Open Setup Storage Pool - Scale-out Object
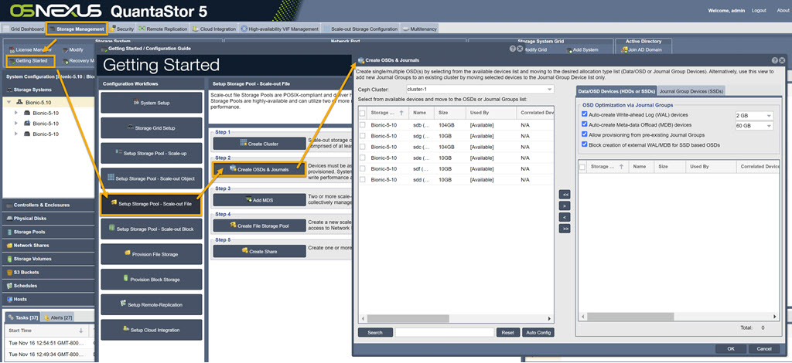 coord(152,178)
